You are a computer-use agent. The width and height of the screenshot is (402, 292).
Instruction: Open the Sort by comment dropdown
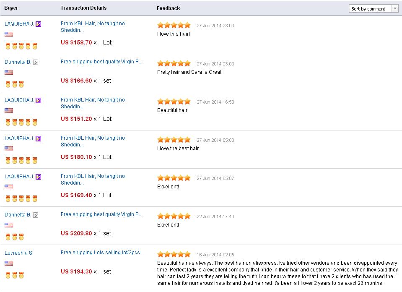click(373, 8)
